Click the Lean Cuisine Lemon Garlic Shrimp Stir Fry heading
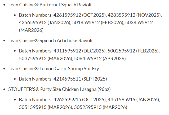 (x=54, y=69)
